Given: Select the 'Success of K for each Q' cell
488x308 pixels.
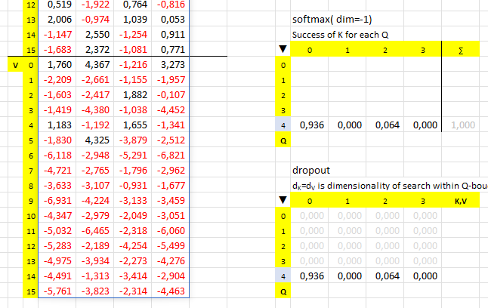Looking at the screenshot, I should [335, 35].
